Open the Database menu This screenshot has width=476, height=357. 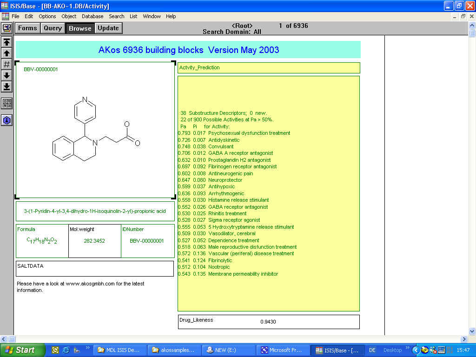93,16
